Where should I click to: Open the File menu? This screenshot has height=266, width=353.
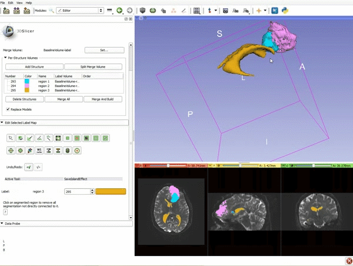tap(4, 3)
